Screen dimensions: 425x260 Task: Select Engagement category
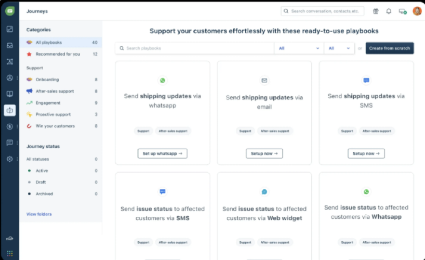point(61,103)
